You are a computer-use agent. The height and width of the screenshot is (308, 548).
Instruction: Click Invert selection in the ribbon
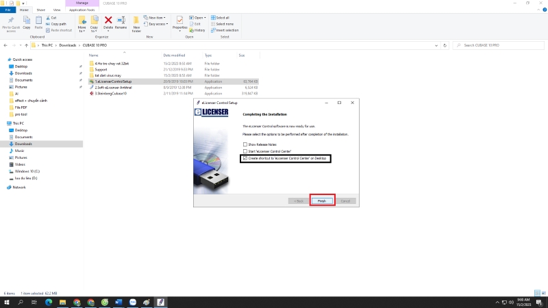[225, 30]
